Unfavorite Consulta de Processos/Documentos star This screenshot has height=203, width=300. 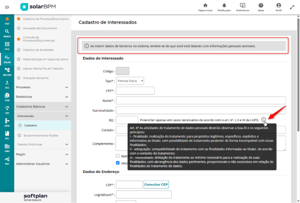point(19,39)
